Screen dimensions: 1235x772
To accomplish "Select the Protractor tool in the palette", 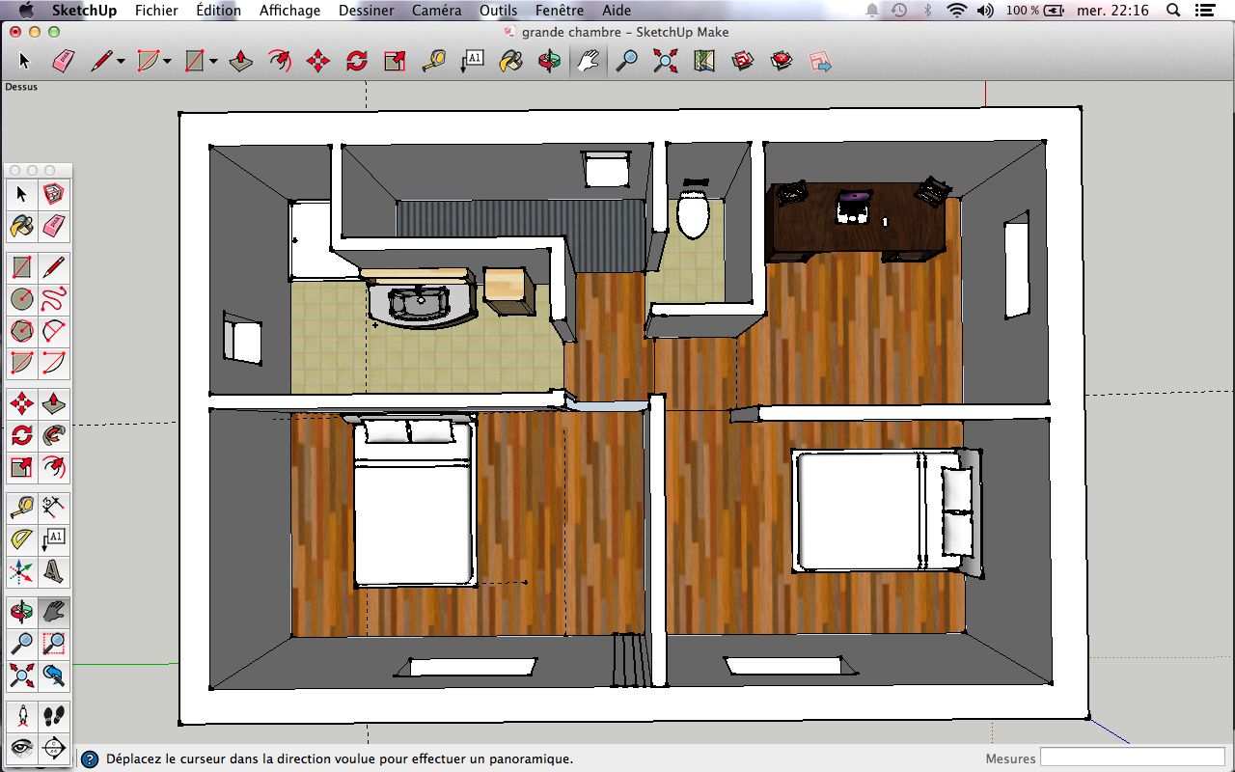I will click(x=22, y=539).
